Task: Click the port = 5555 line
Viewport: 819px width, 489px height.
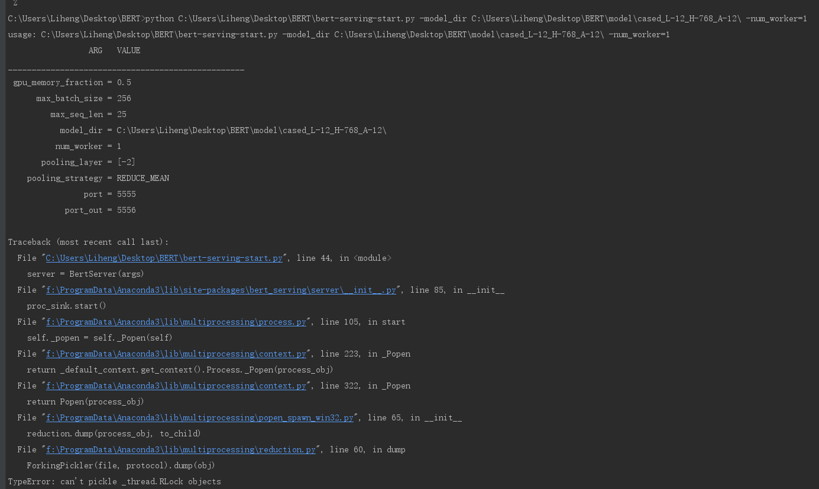Action: pyautogui.click(x=109, y=195)
